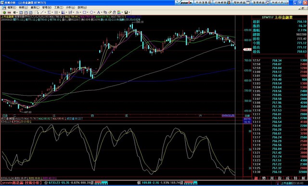Image resolution: width=308 pixels, height=186 pixels.
Task: Click the 系統選單 title bar button
Action: pyautogui.click(x=203, y=2)
